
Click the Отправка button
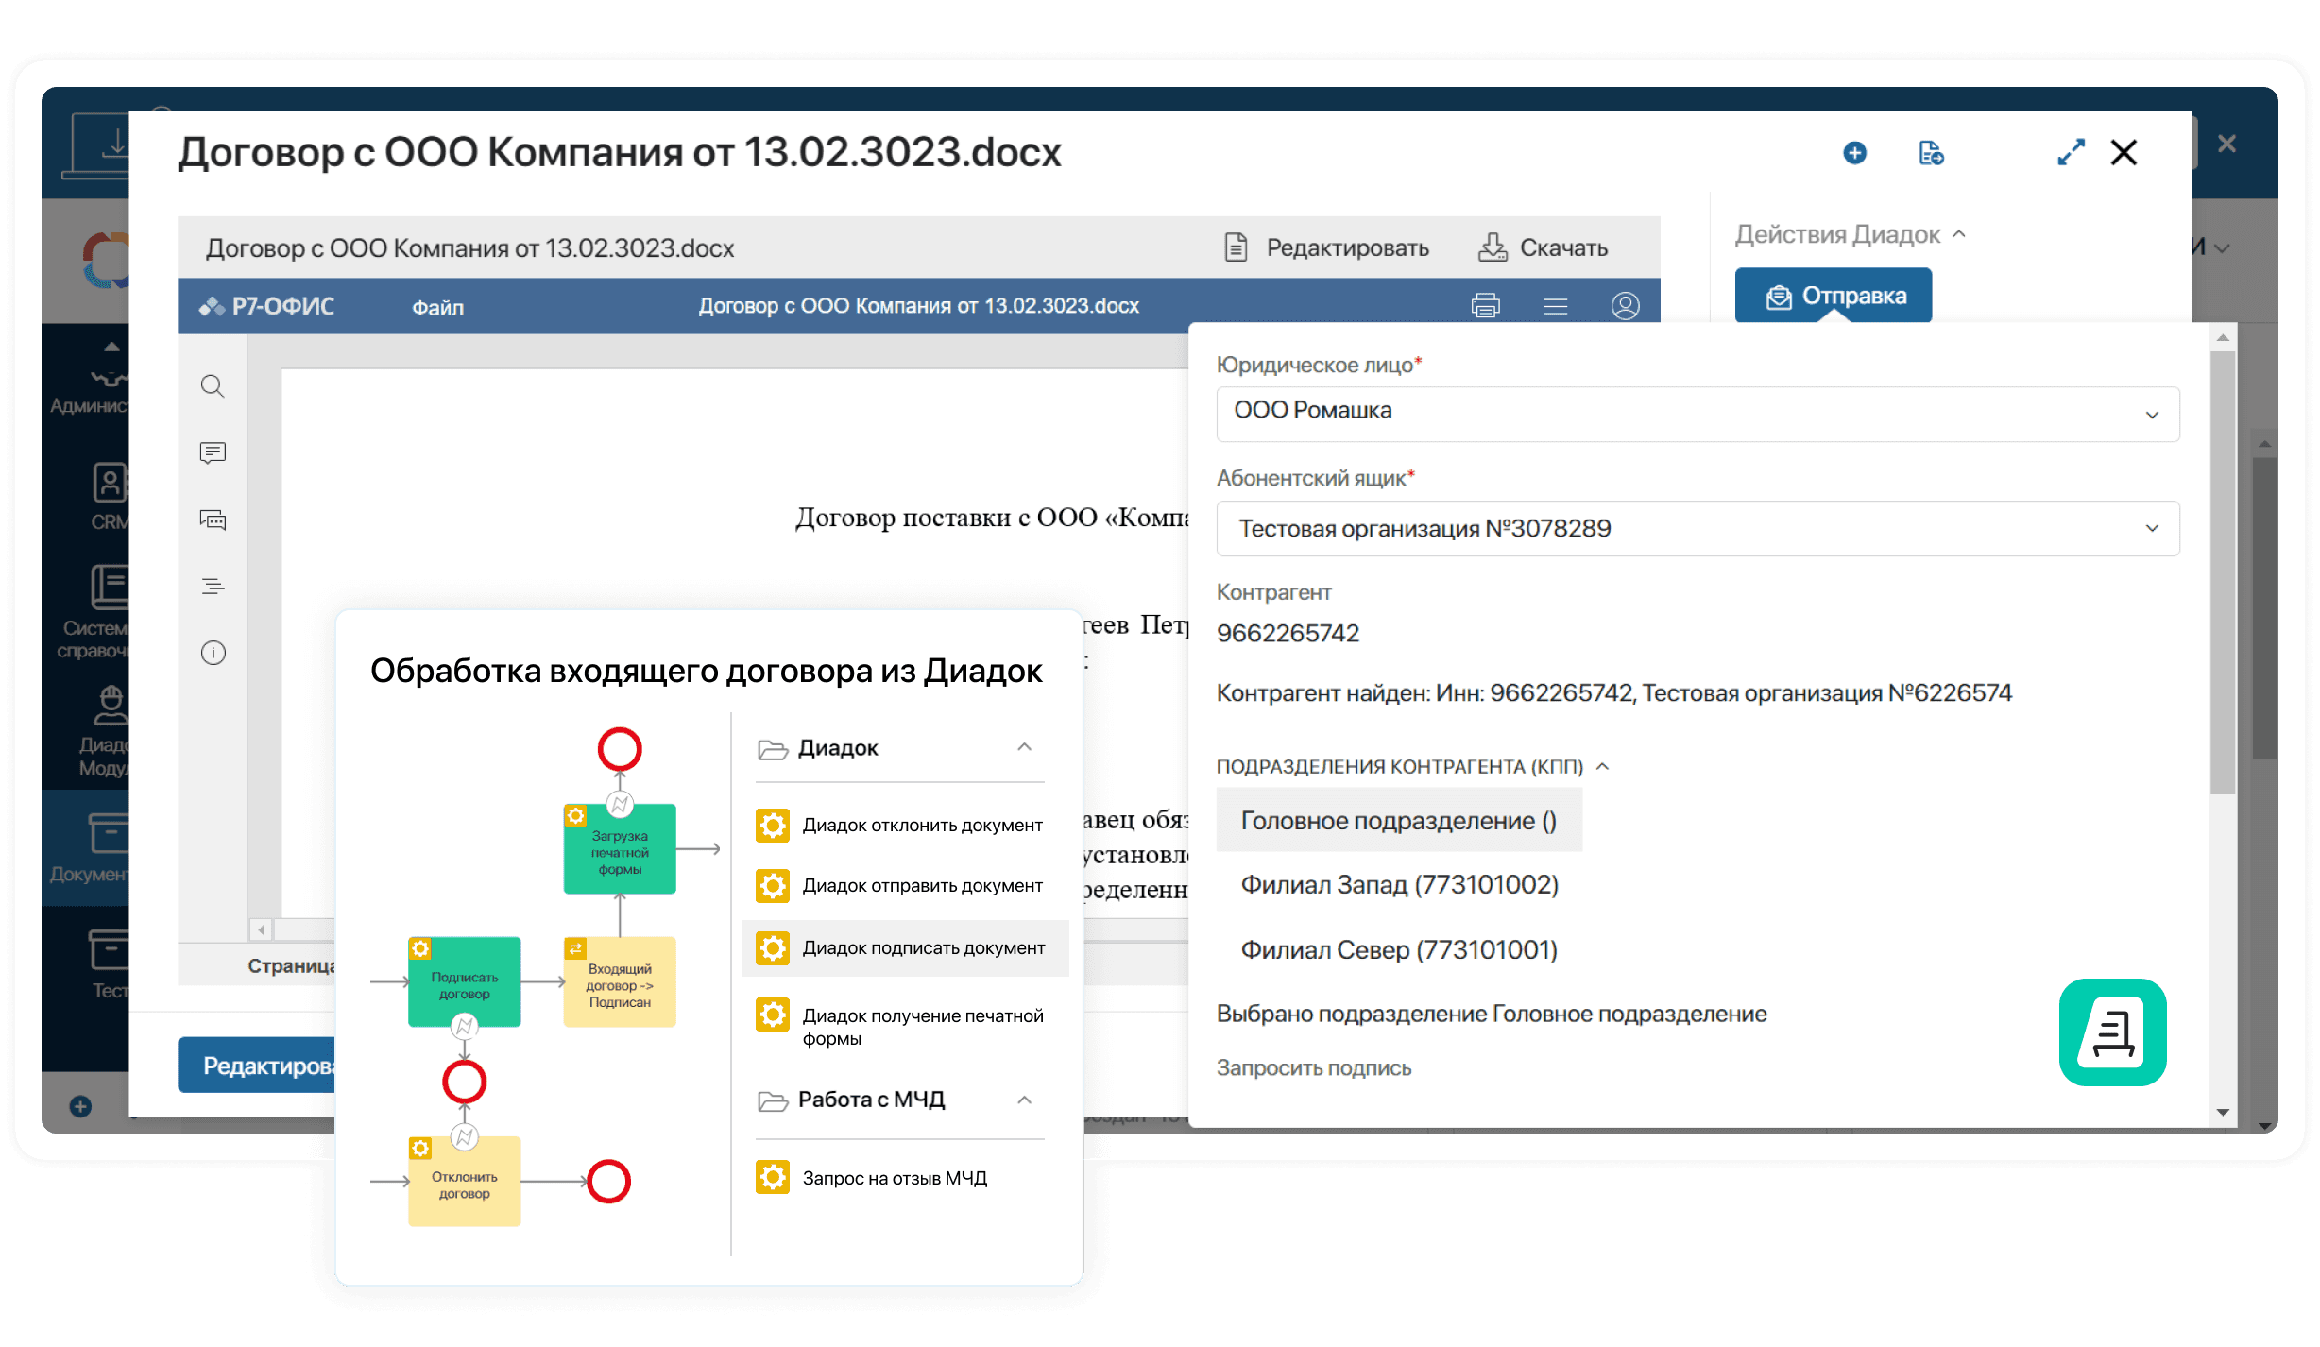[x=1833, y=296]
